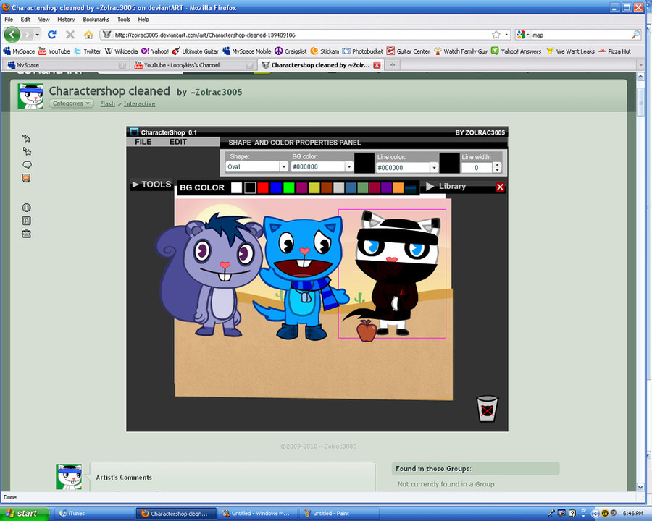The width and height of the screenshot is (652, 521).
Task: Open the Photobucket bookmark
Action: pyautogui.click(x=363, y=51)
